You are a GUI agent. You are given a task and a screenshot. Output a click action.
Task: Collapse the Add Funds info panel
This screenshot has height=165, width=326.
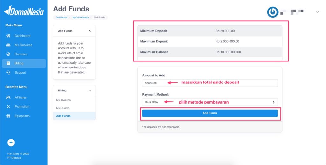(x=89, y=31)
